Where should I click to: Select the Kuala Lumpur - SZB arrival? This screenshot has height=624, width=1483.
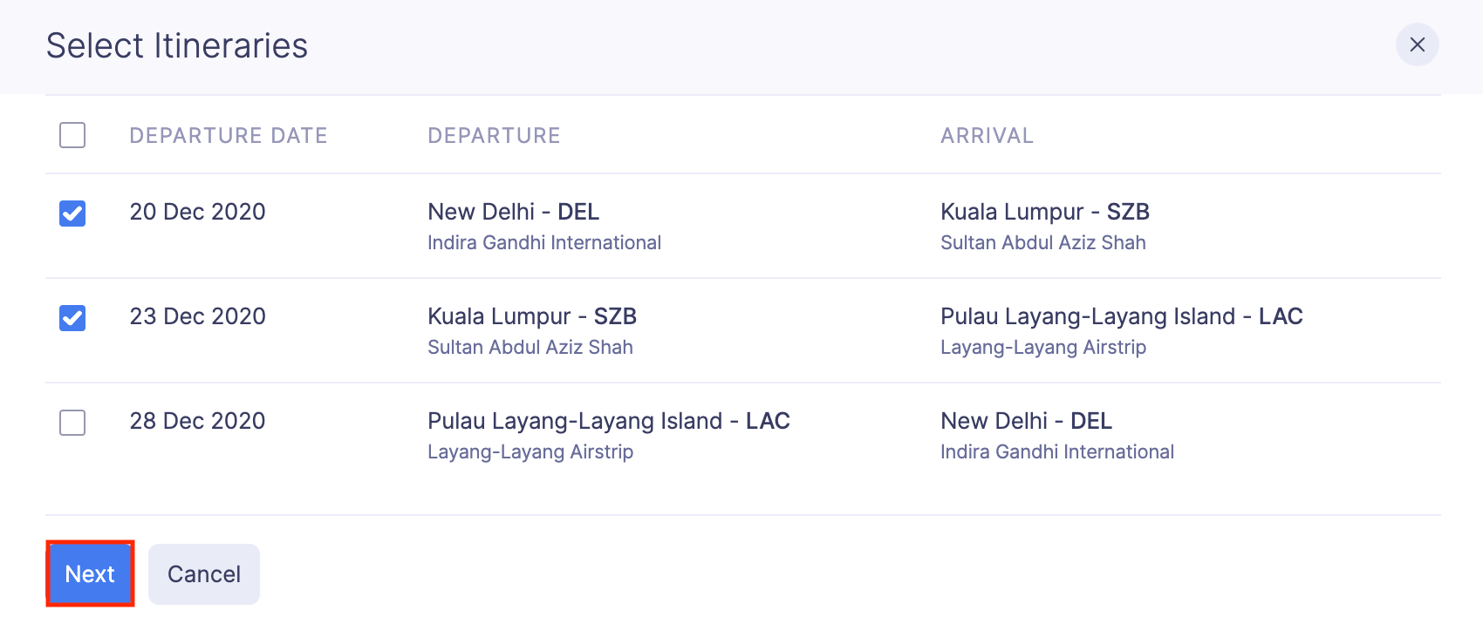click(1044, 212)
